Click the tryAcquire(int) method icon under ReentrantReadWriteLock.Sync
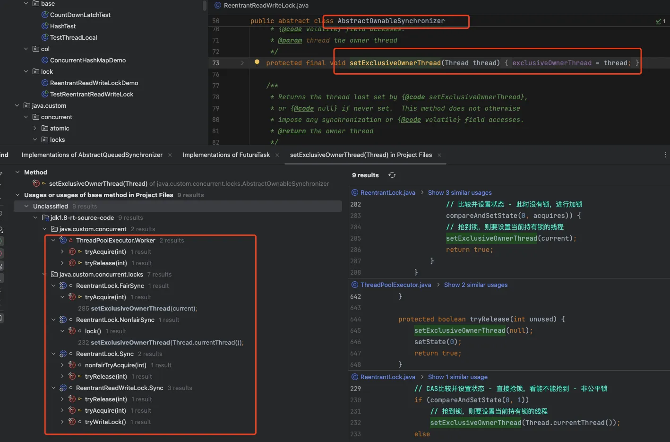This screenshot has width=670, height=442. (72, 410)
